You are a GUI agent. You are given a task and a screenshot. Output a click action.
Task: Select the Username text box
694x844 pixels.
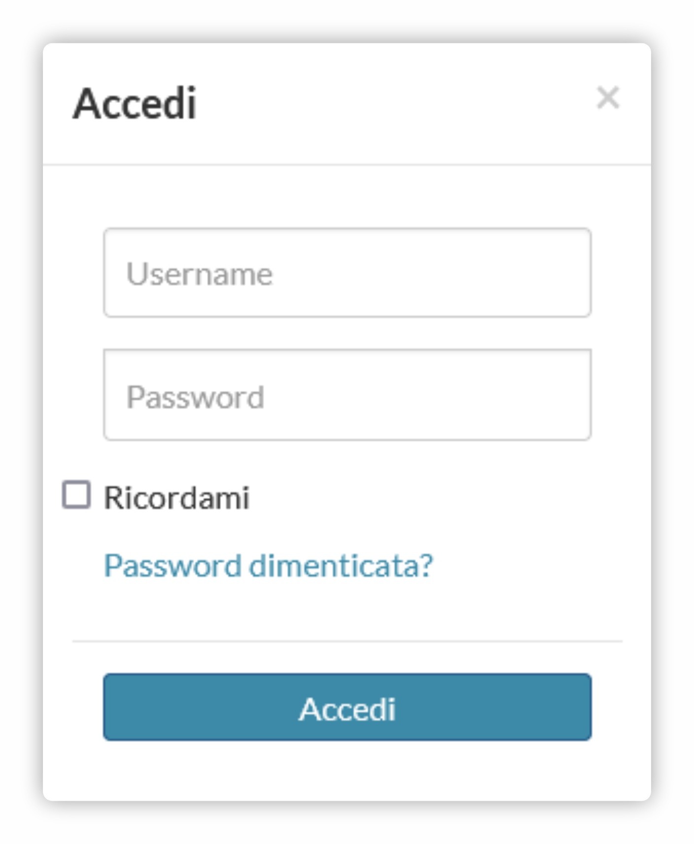coord(347,273)
